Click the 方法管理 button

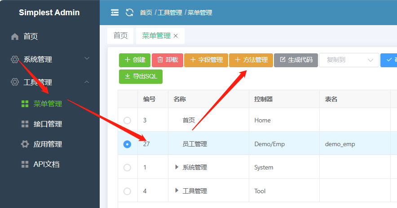point(251,60)
